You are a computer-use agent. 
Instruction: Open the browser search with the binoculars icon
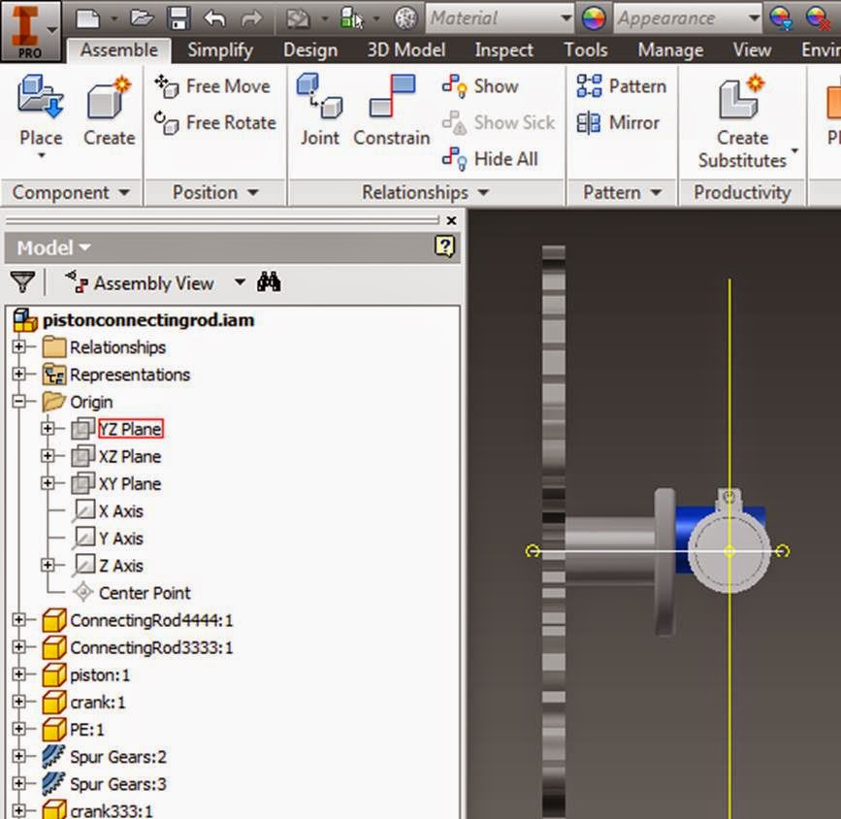click(x=269, y=282)
